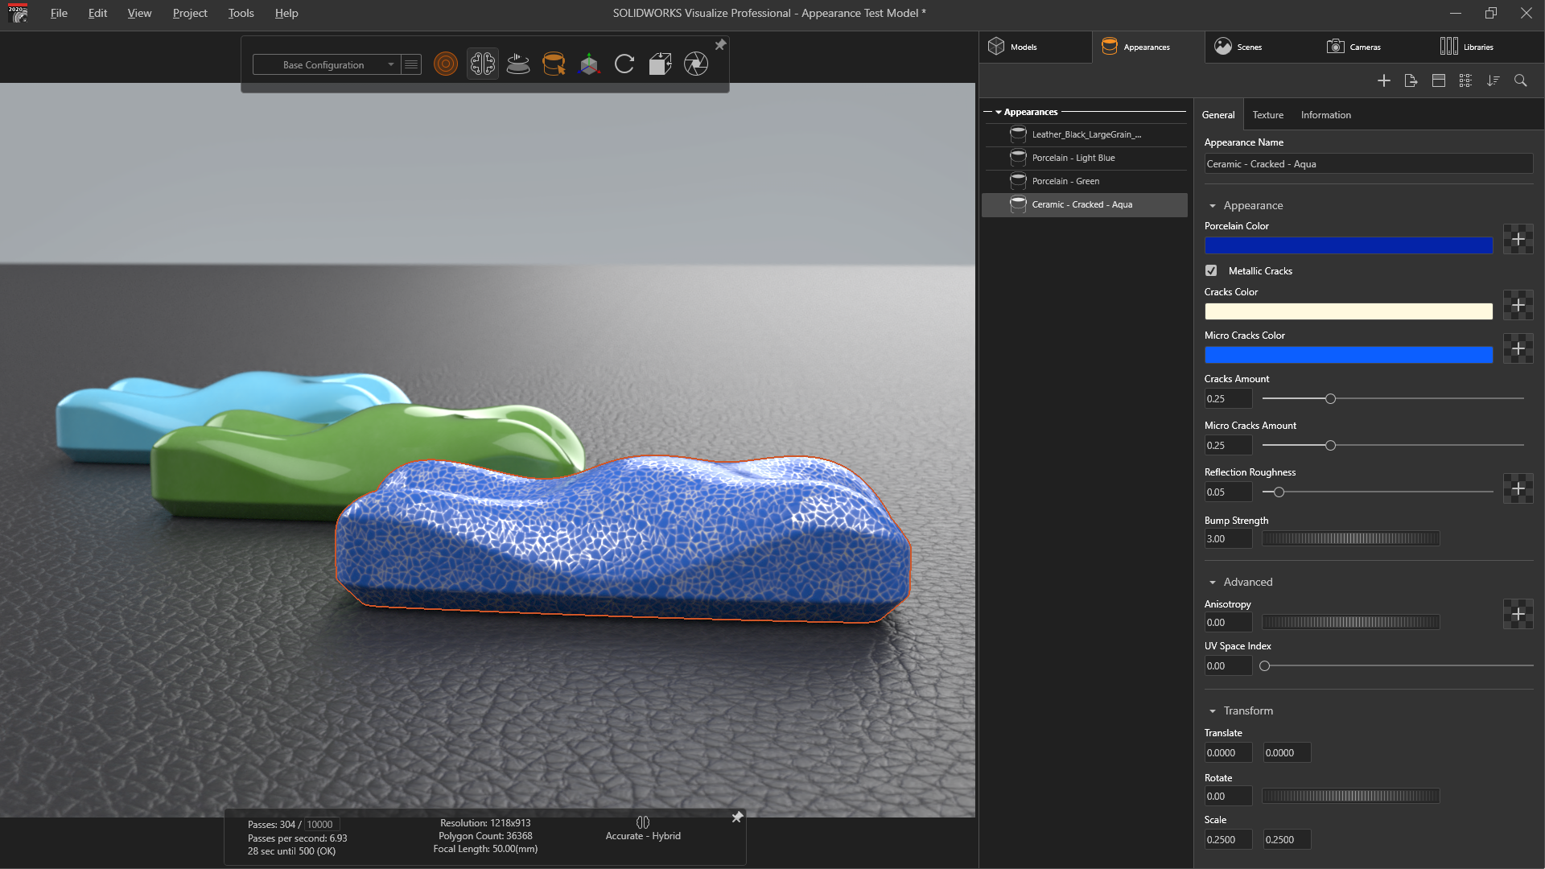This screenshot has height=869, width=1545.
Task: Toggle the AI denoiser brain icon
Action: (483, 64)
